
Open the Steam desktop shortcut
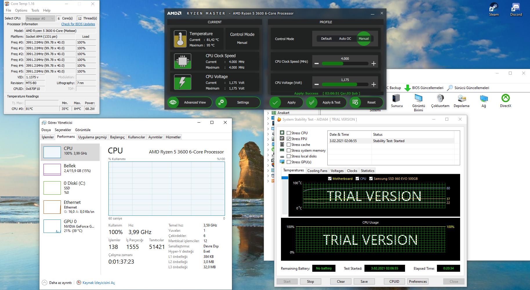point(493,10)
